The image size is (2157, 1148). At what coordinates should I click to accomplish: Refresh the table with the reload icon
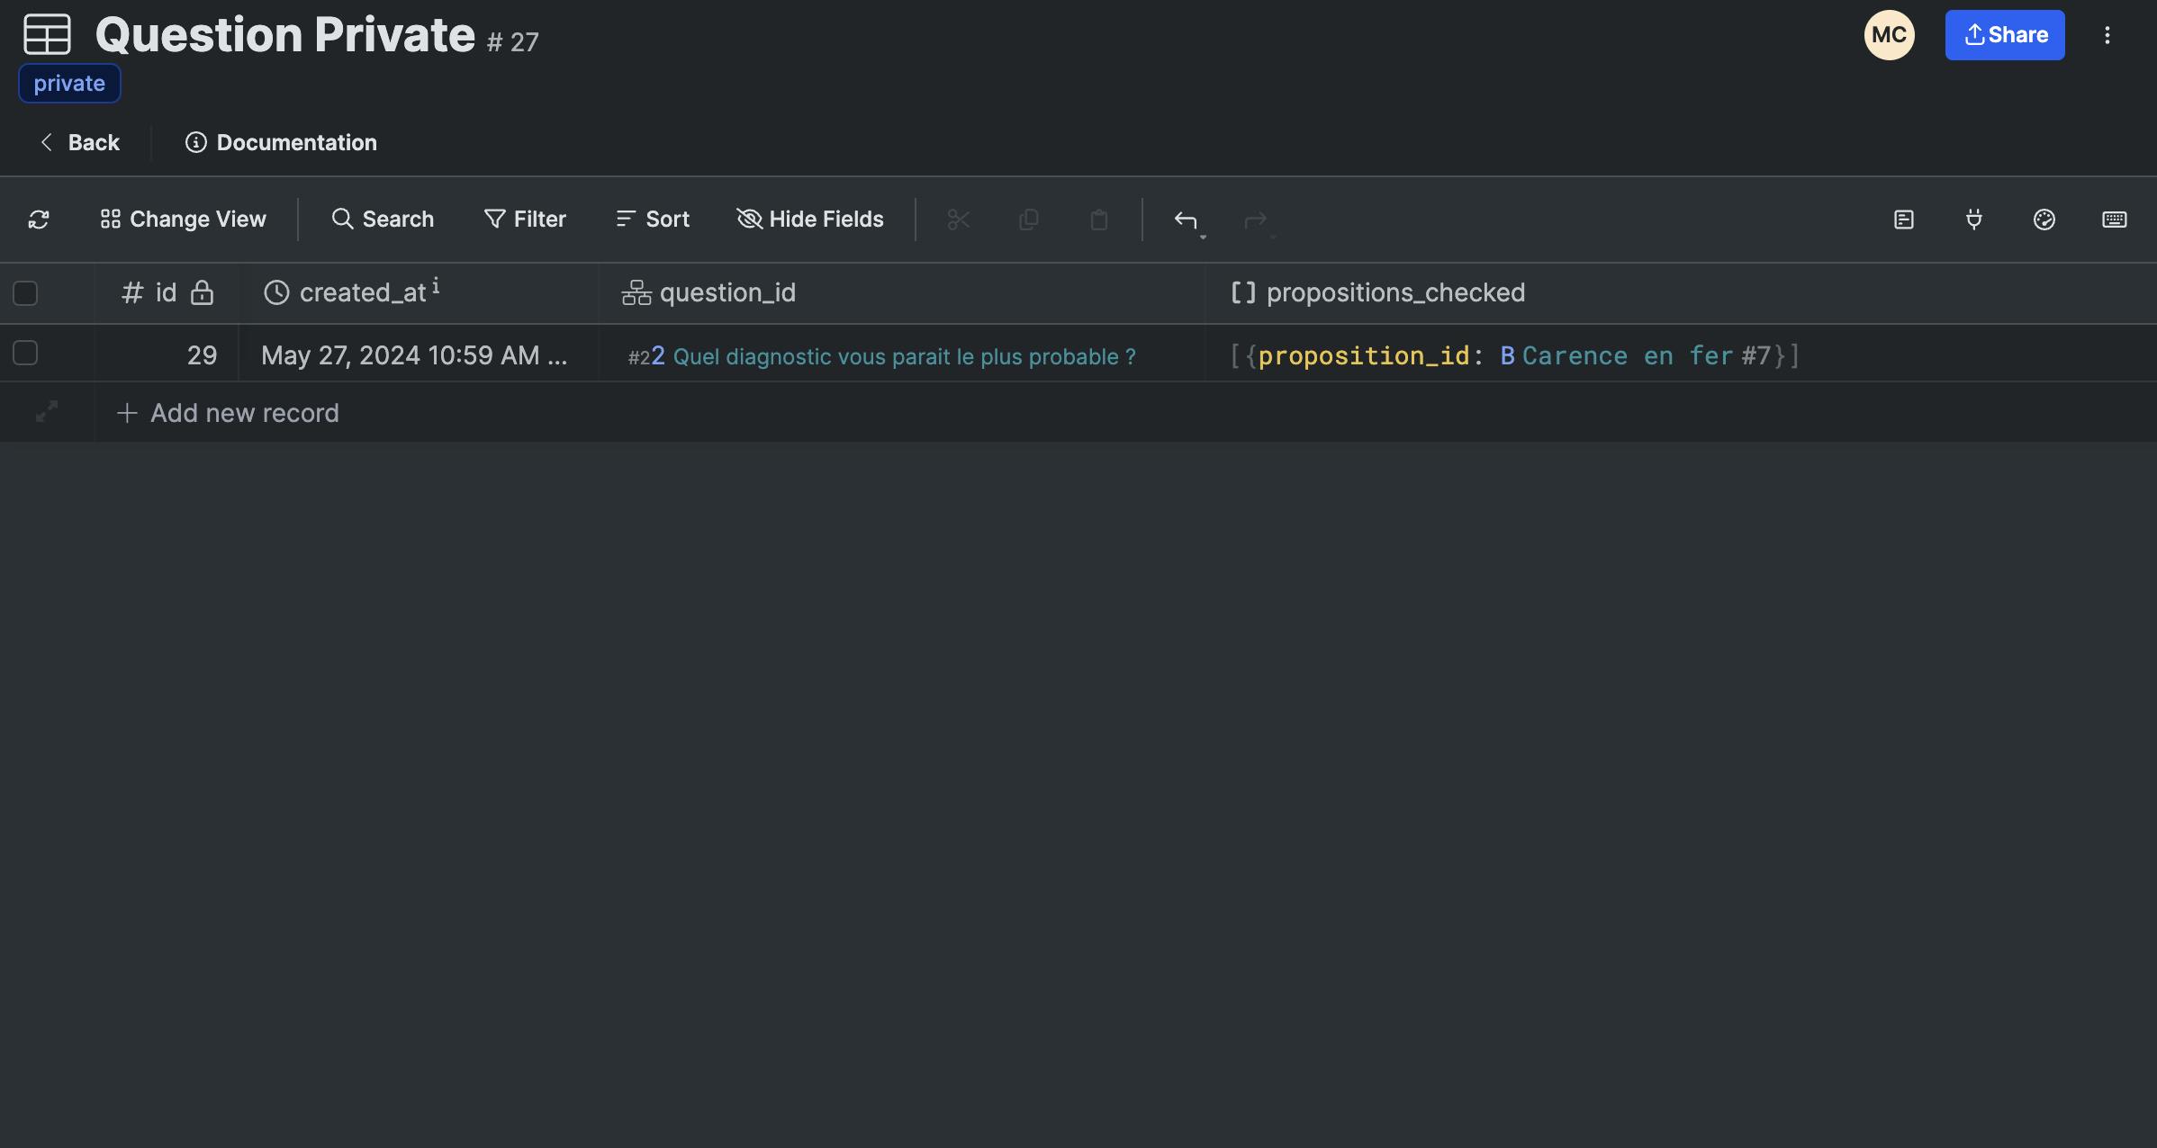(39, 220)
